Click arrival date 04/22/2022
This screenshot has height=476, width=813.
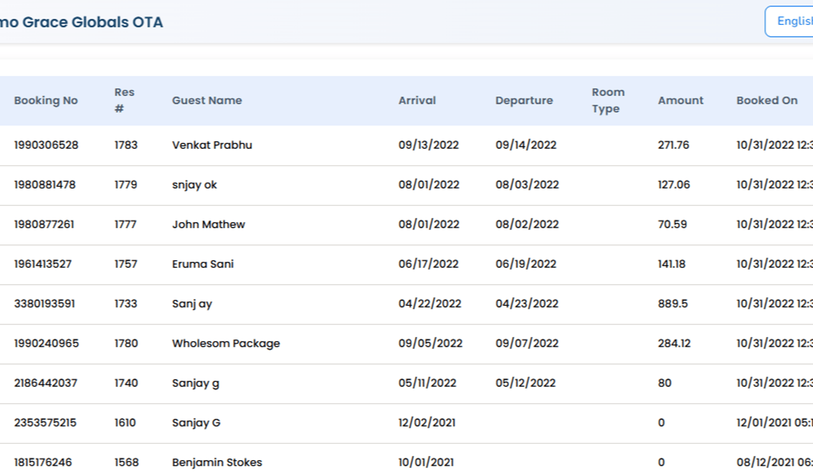[430, 303]
